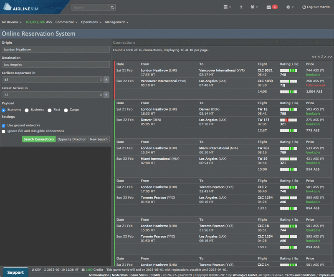The height and width of the screenshot is (277, 334).
Task: Open the game world database icon menu
Action: tap(226, 7)
